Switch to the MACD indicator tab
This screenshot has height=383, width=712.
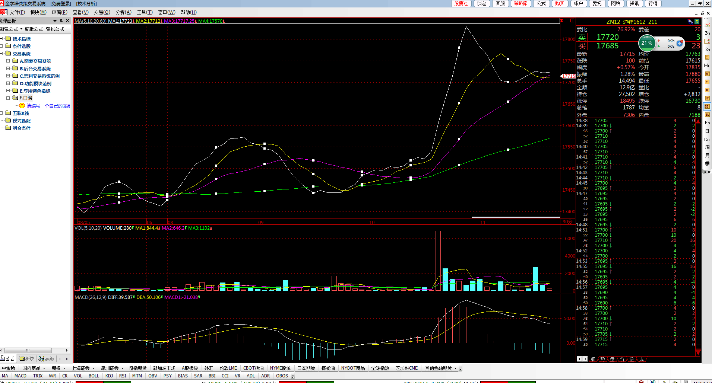(20, 376)
